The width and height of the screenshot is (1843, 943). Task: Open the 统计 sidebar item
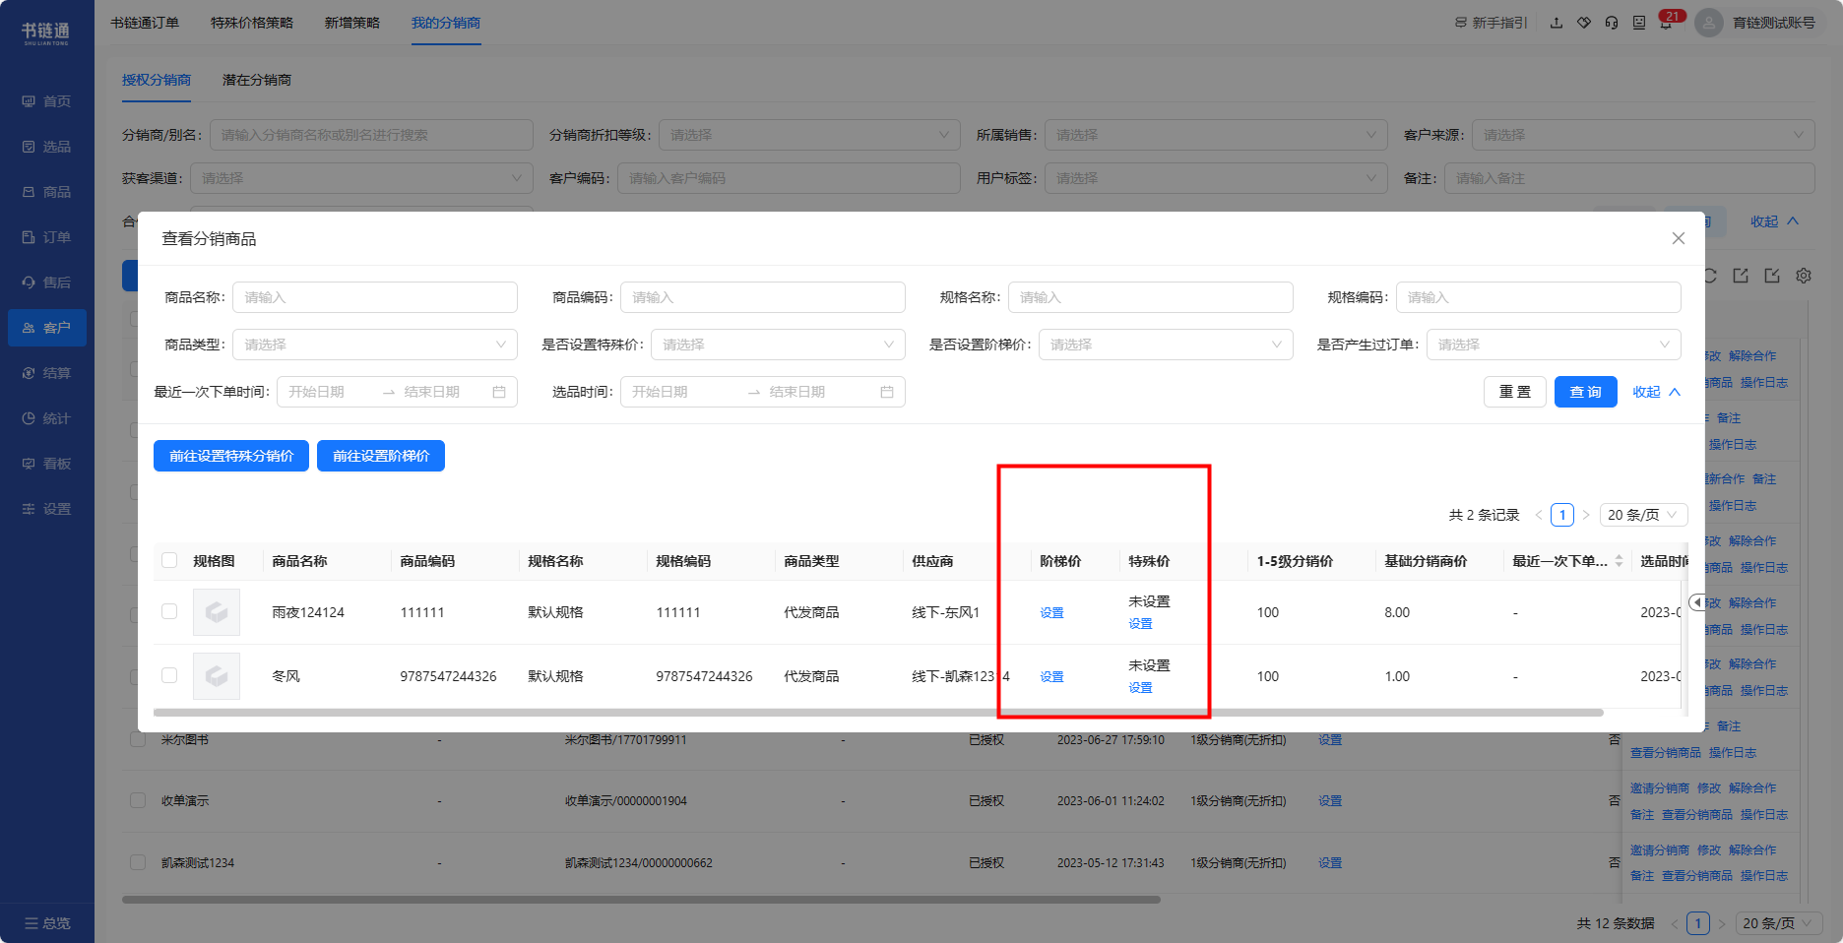(x=46, y=418)
